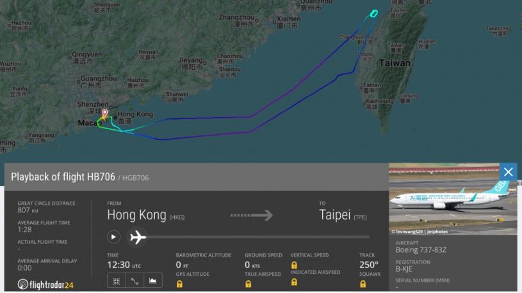Click the Hong Kong origin airport name
Image resolution: width=522 pixels, height=293 pixels.
pyautogui.click(x=137, y=215)
